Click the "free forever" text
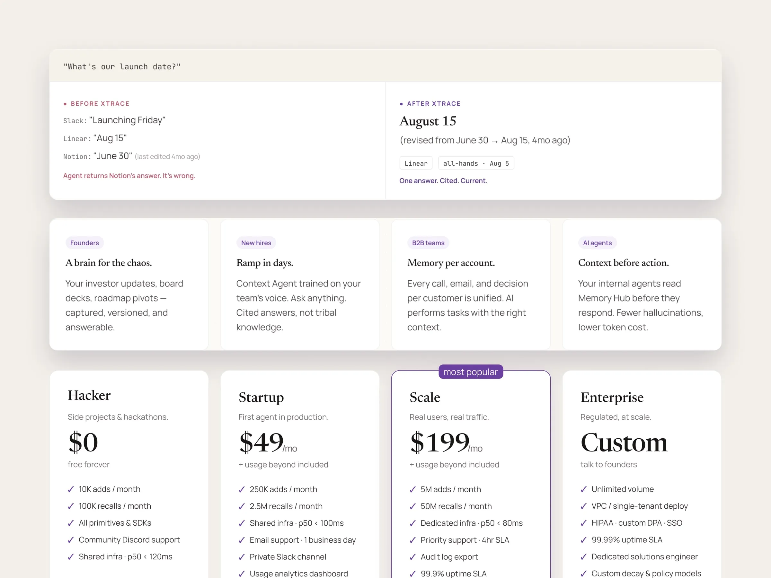Screen dimensions: 771x578 click(x=89, y=464)
